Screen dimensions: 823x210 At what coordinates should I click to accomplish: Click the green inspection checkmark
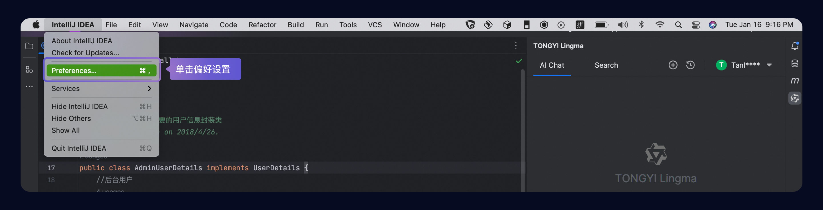click(x=519, y=61)
